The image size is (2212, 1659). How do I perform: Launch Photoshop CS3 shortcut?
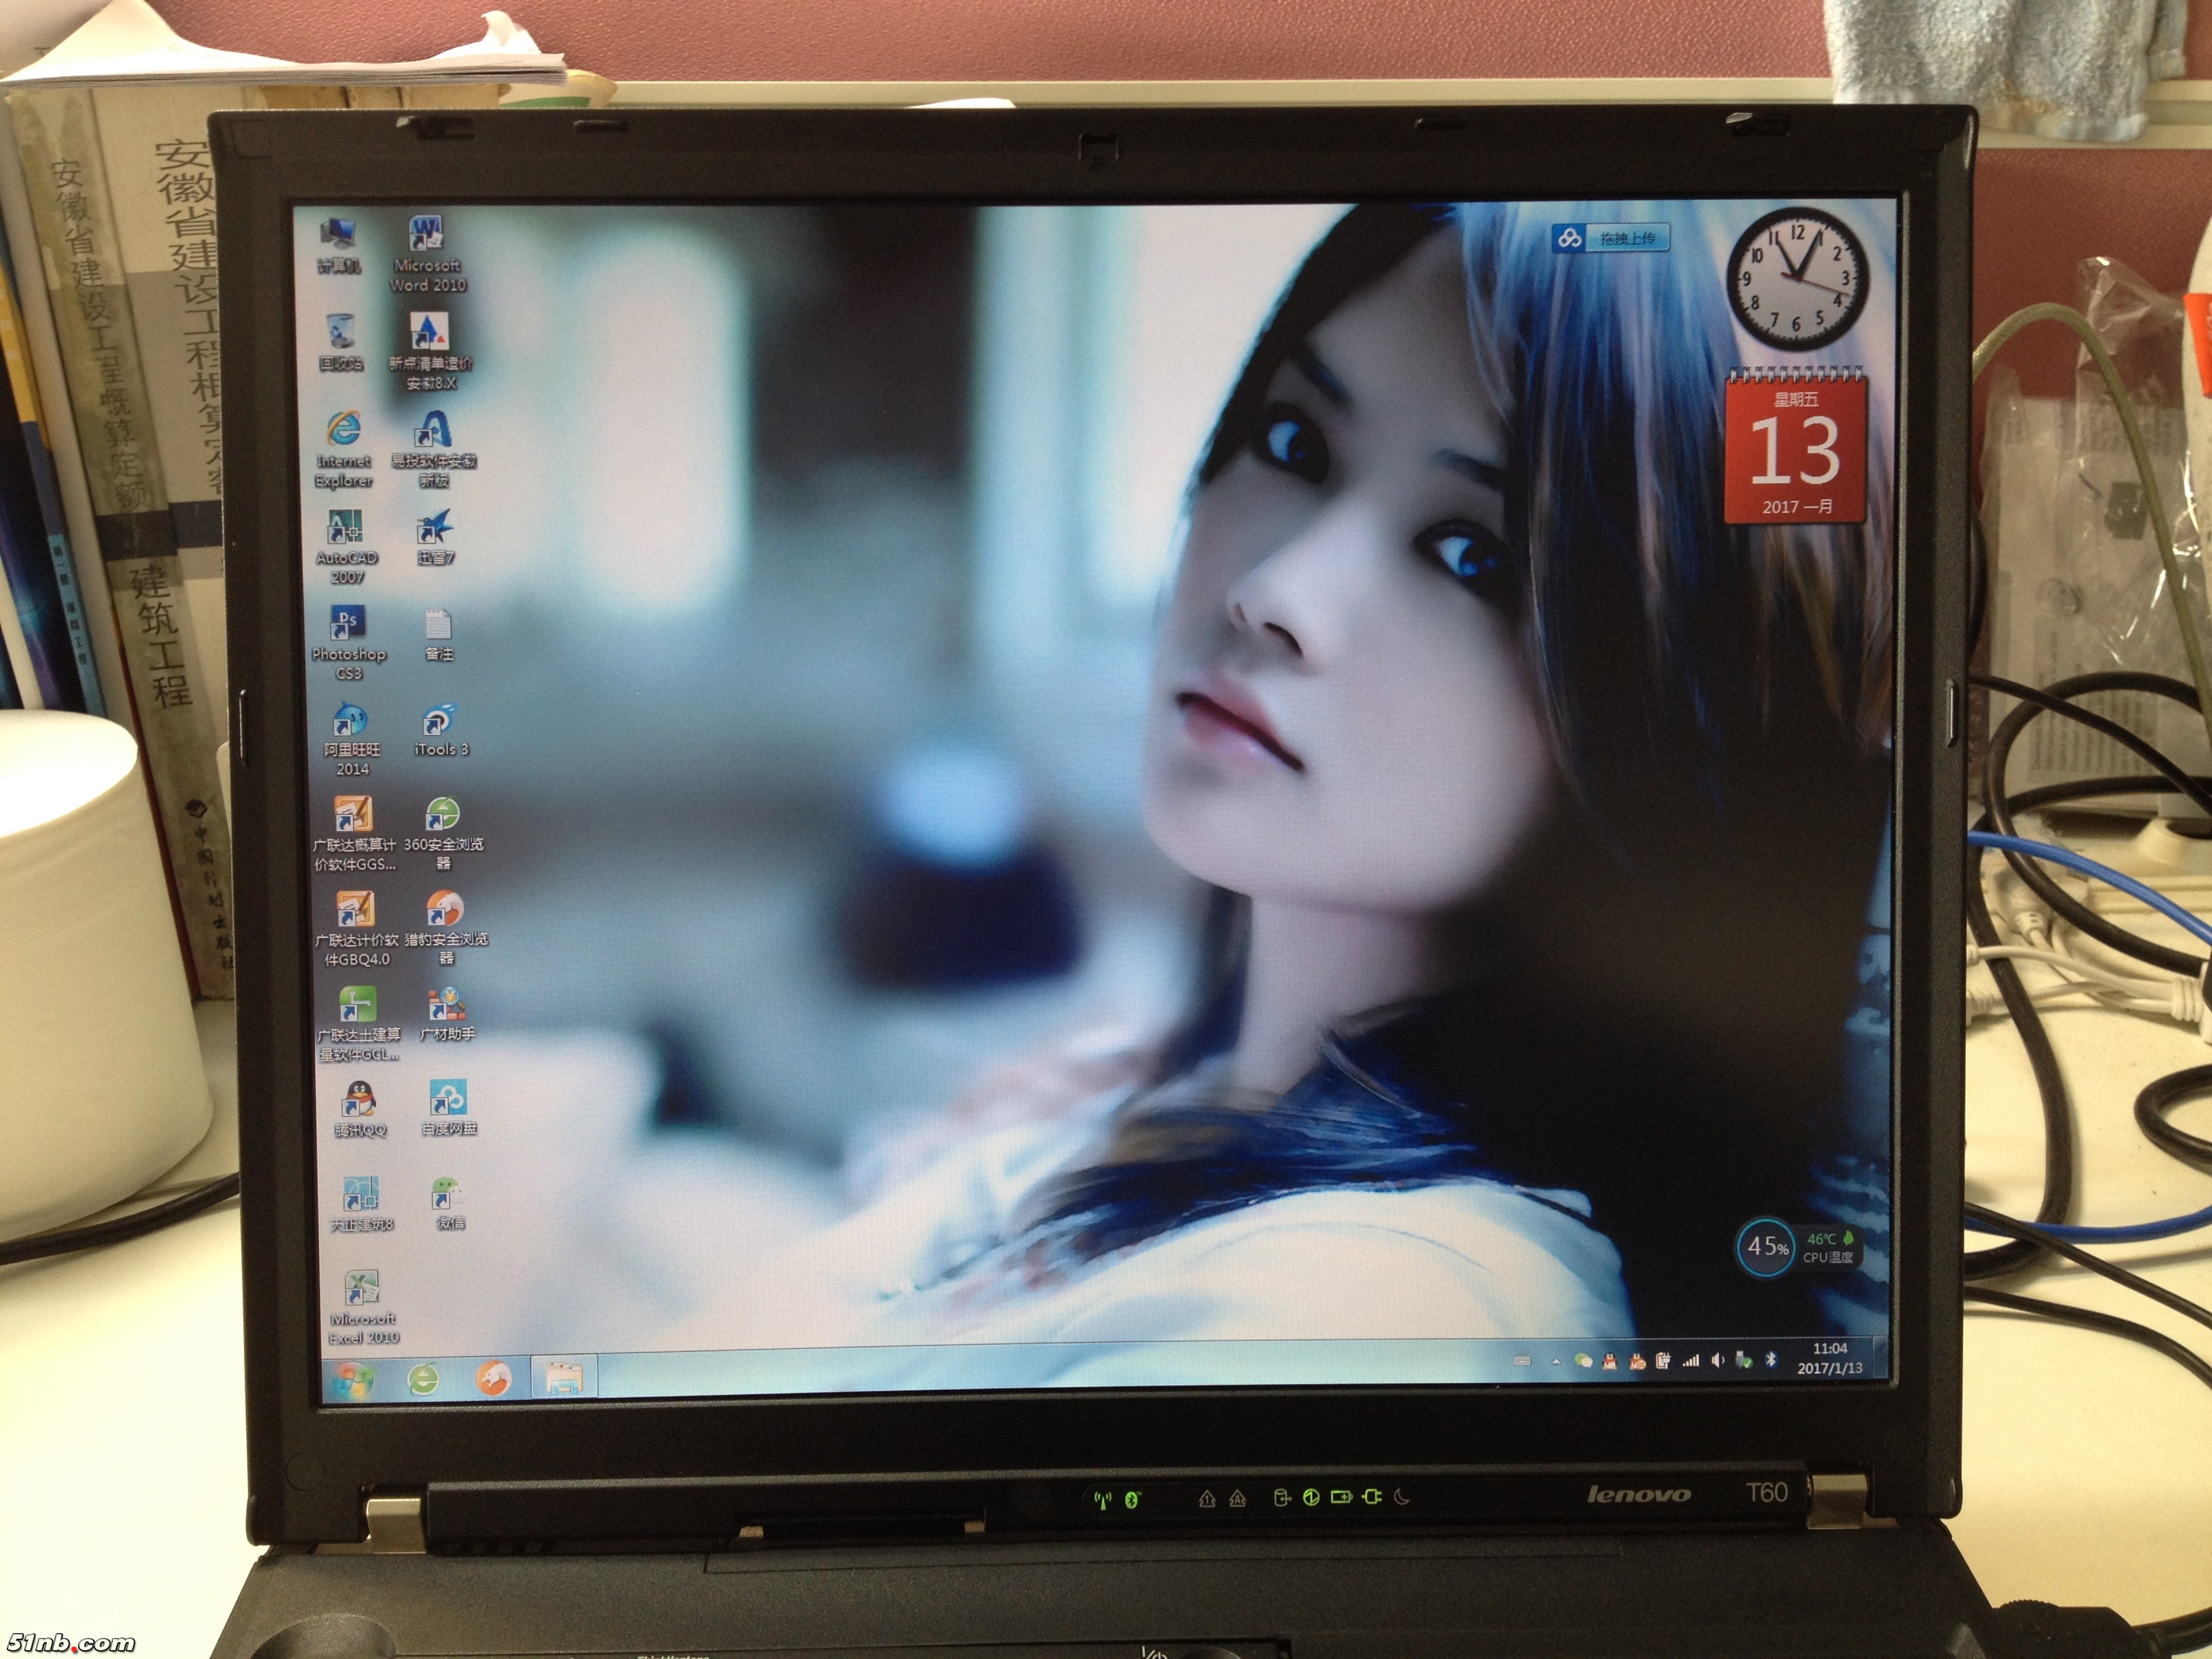(x=347, y=624)
